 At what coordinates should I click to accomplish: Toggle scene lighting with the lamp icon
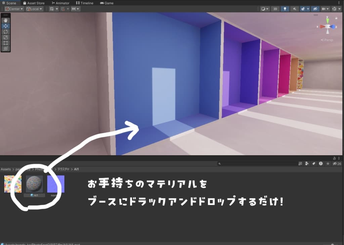(285, 9)
